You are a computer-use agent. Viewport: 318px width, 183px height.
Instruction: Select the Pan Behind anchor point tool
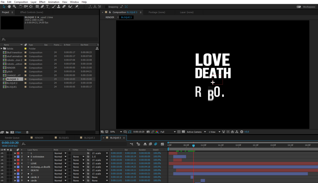(31, 7)
